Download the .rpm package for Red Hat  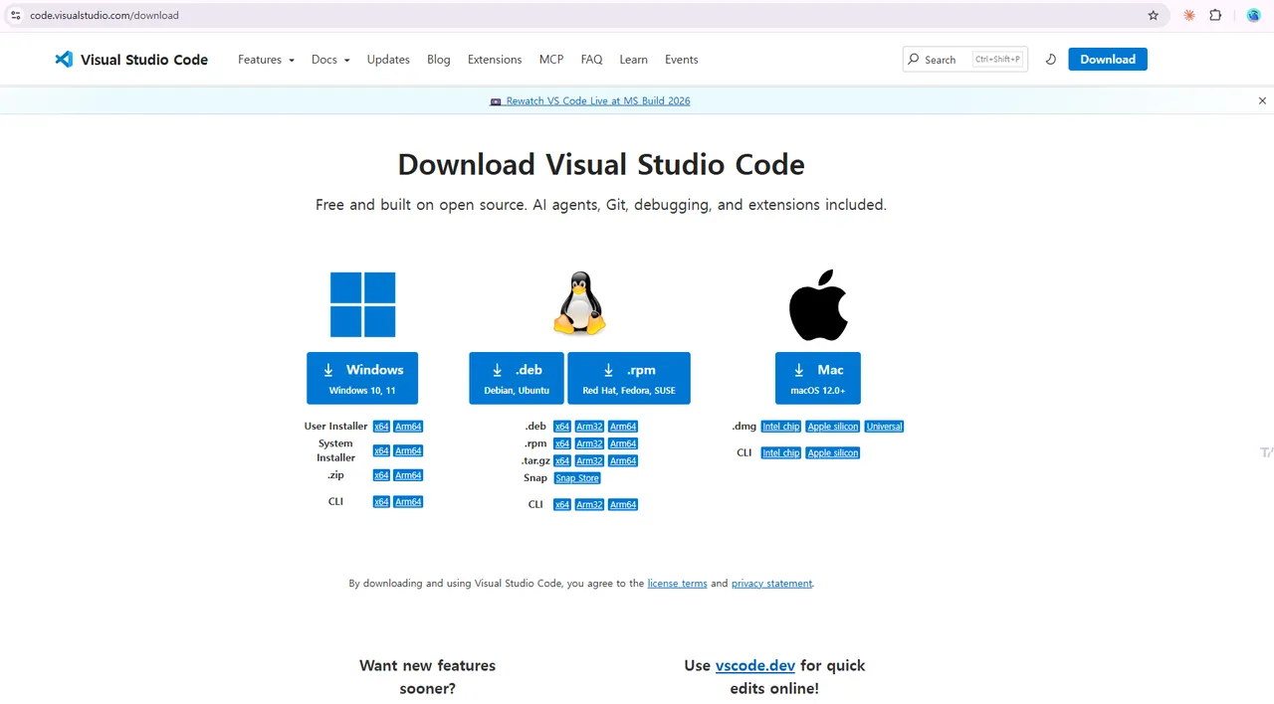pos(629,378)
